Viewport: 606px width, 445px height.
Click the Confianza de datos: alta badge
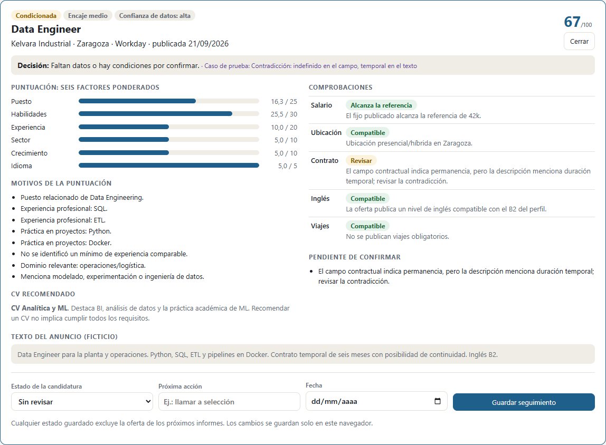coord(155,15)
